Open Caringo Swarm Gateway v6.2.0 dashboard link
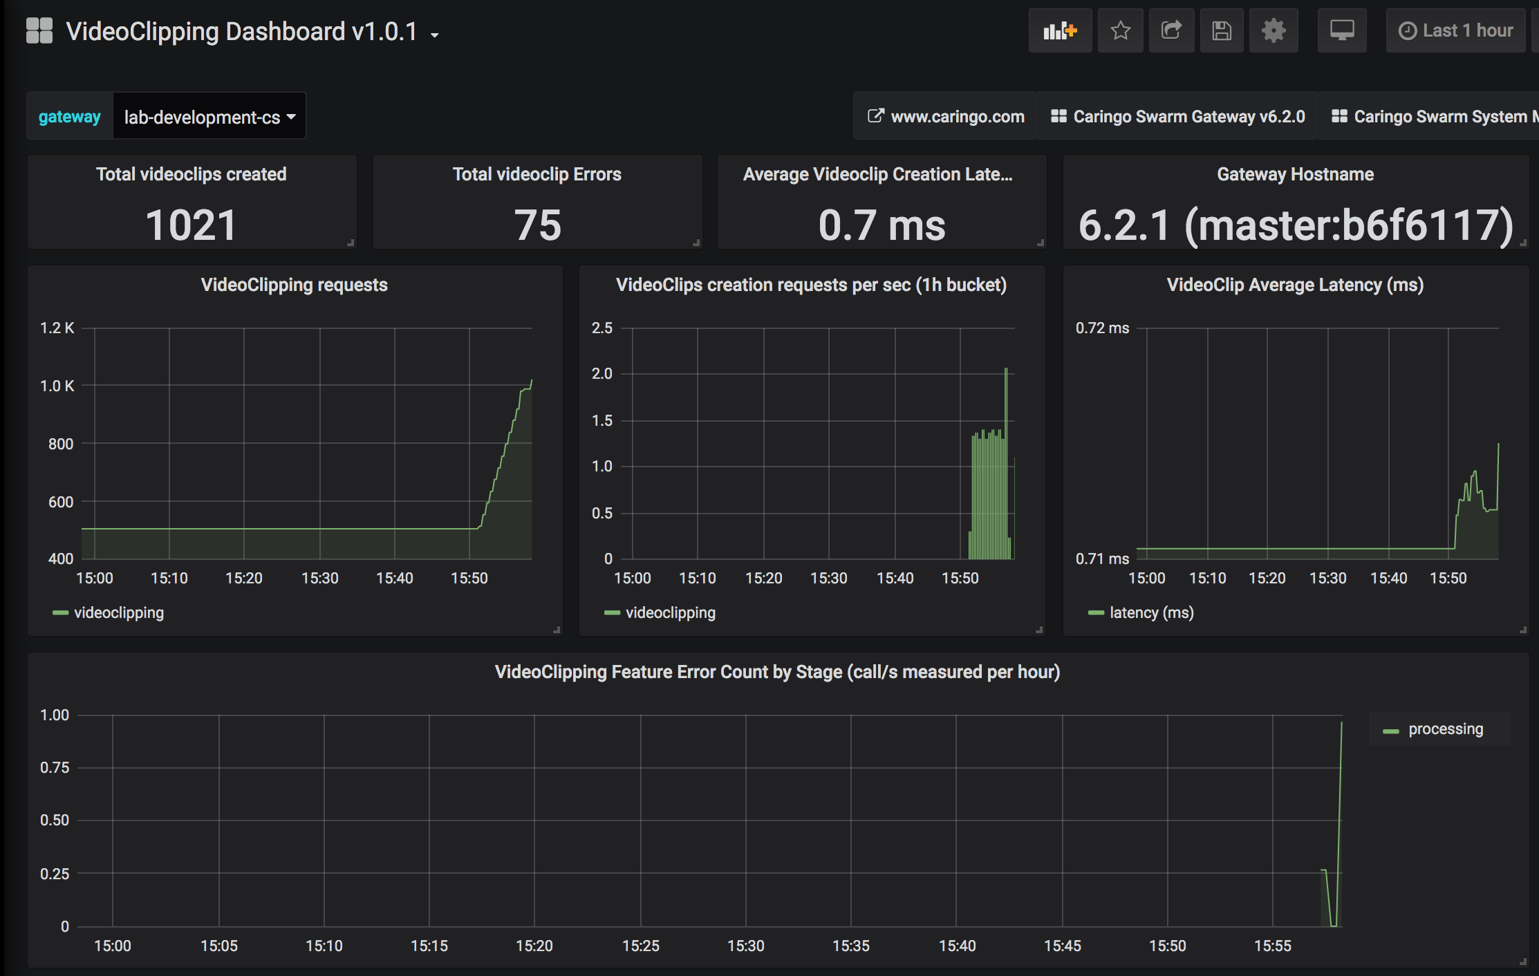The height and width of the screenshot is (976, 1539). click(x=1178, y=117)
